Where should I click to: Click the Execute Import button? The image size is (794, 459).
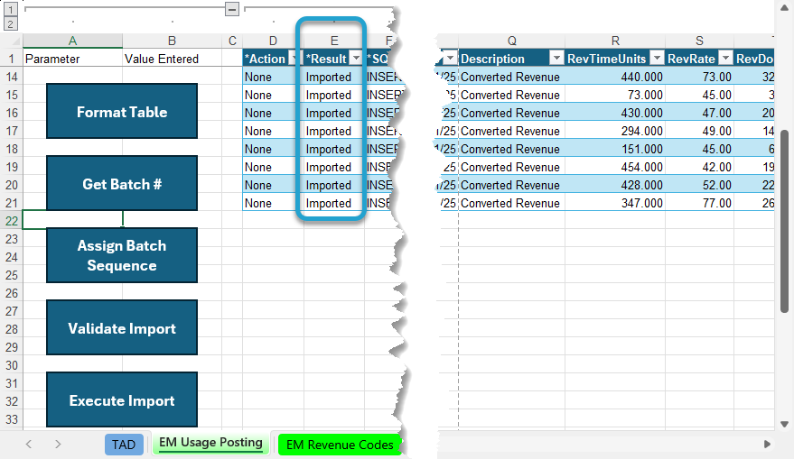tap(122, 399)
